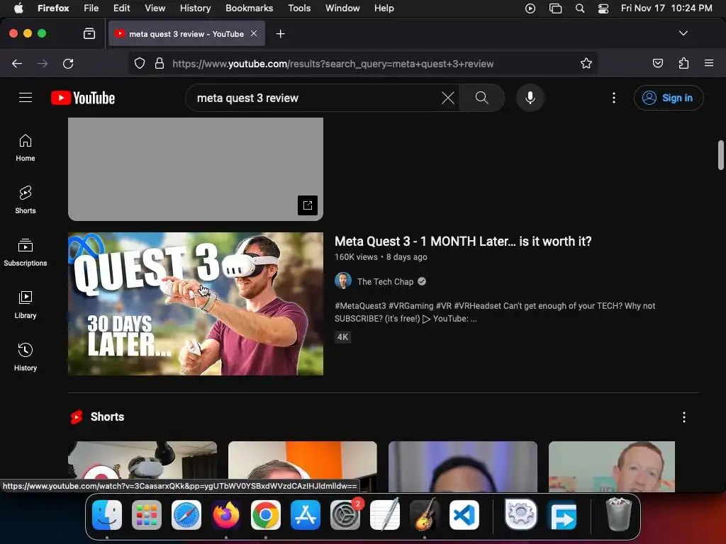Open the Mark Zuckerberg Short thumbnail

coord(612,466)
